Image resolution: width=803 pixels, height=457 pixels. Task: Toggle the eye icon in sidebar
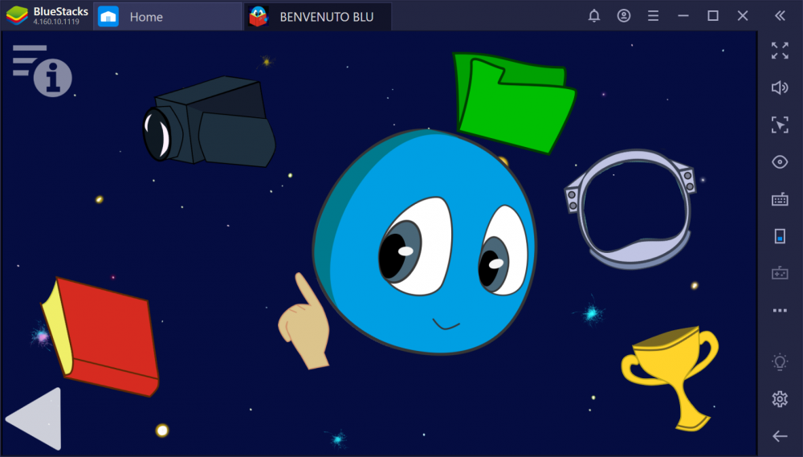[780, 162]
